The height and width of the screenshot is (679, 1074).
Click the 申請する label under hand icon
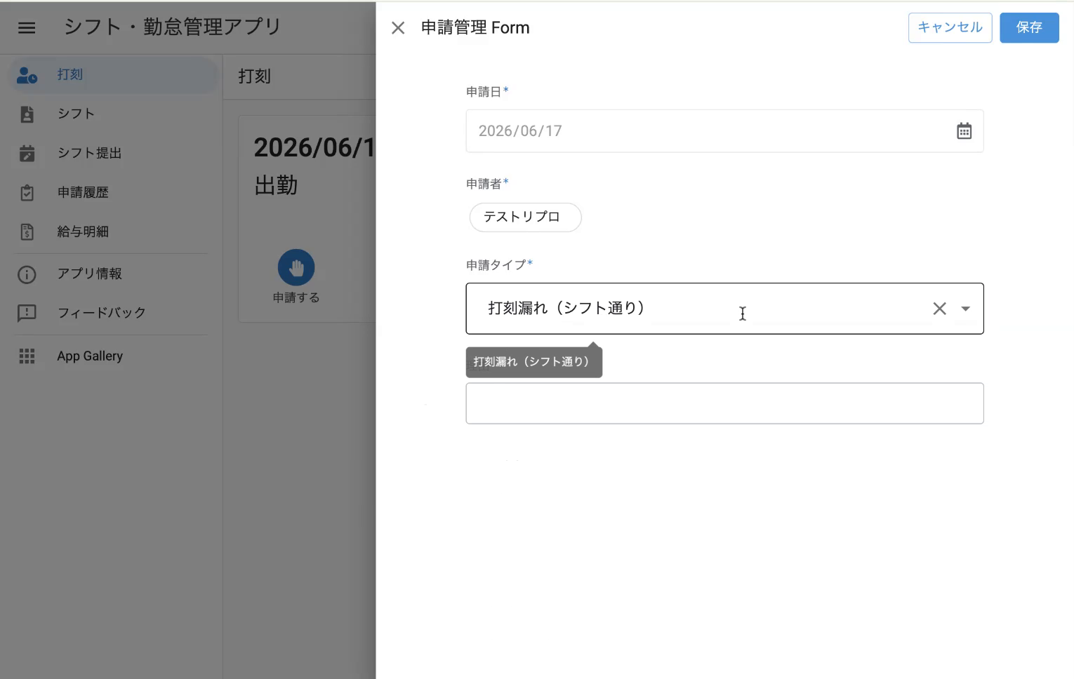click(x=296, y=298)
